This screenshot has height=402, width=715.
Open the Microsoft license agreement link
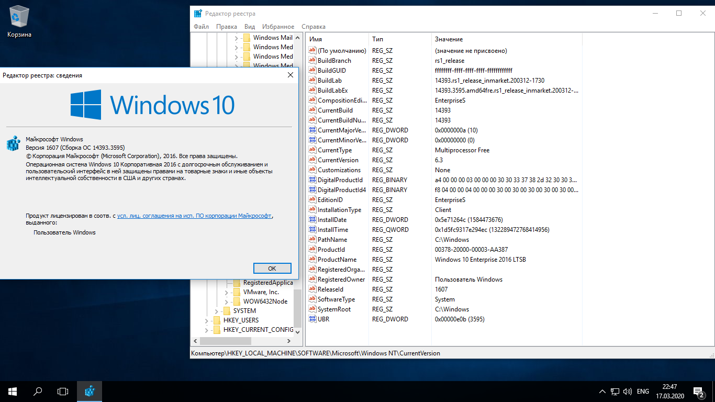tap(194, 216)
